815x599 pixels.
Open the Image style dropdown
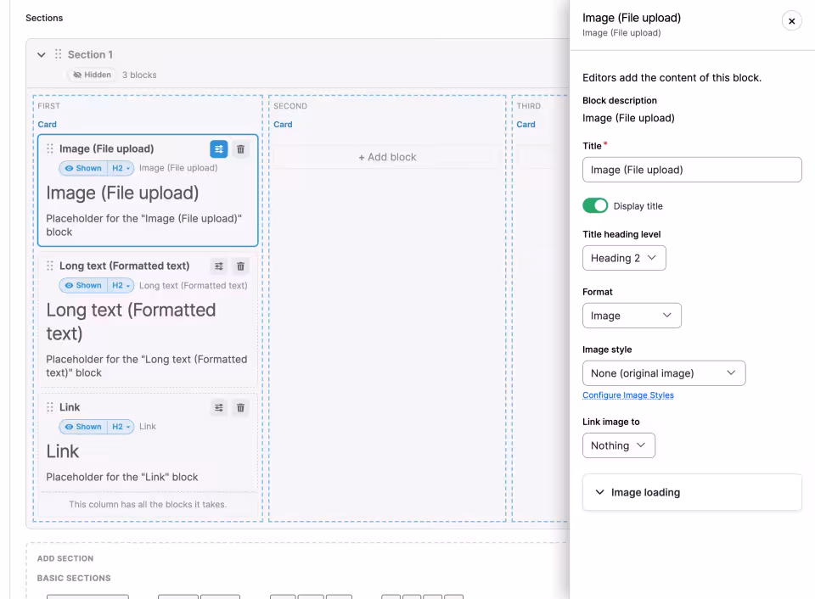[x=664, y=373]
